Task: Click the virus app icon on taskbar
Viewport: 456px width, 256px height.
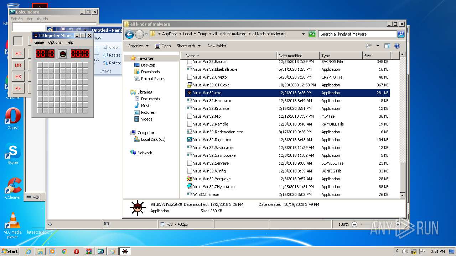Action: (x=125, y=251)
